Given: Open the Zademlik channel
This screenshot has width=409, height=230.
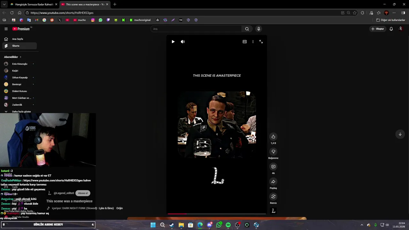Looking at the screenshot, I should pos(19,105).
